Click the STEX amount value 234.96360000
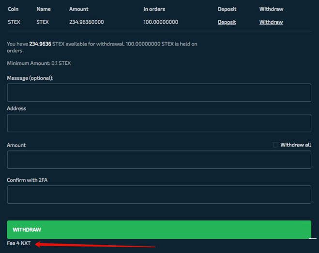The image size is (319, 253). coord(87,22)
